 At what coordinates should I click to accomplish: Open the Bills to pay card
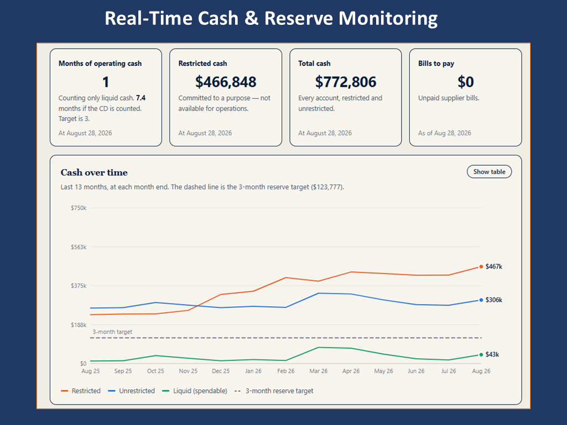pyautogui.click(x=465, y=98)
